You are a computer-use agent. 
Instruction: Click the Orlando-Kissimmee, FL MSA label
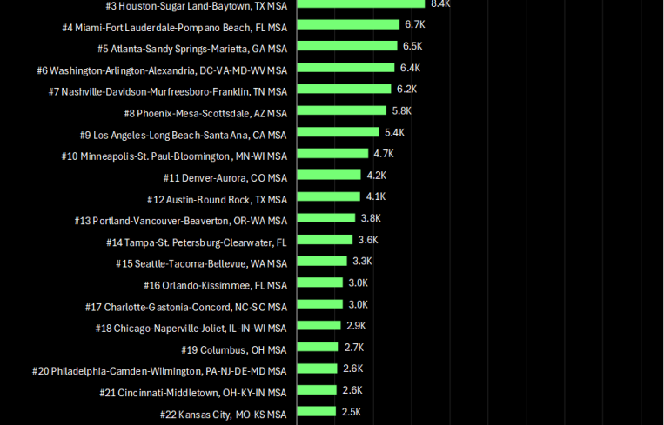[x=215, y=285]
